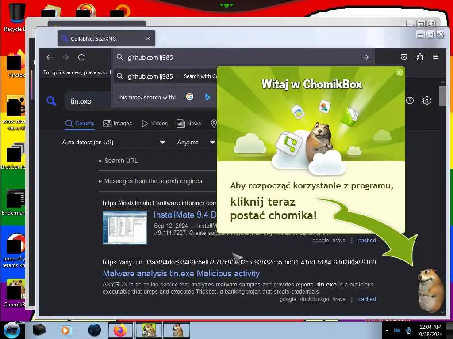
Task: Click the hamster character at bottom right
Action: 430,290
